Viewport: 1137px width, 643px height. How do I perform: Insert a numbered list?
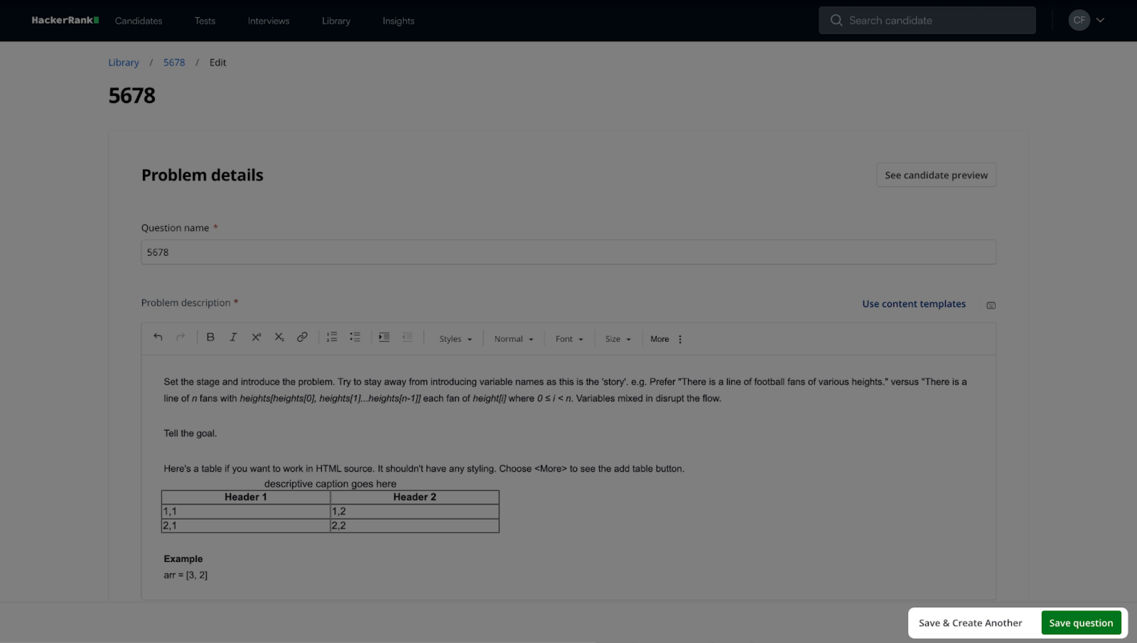[x=332, y=337]
